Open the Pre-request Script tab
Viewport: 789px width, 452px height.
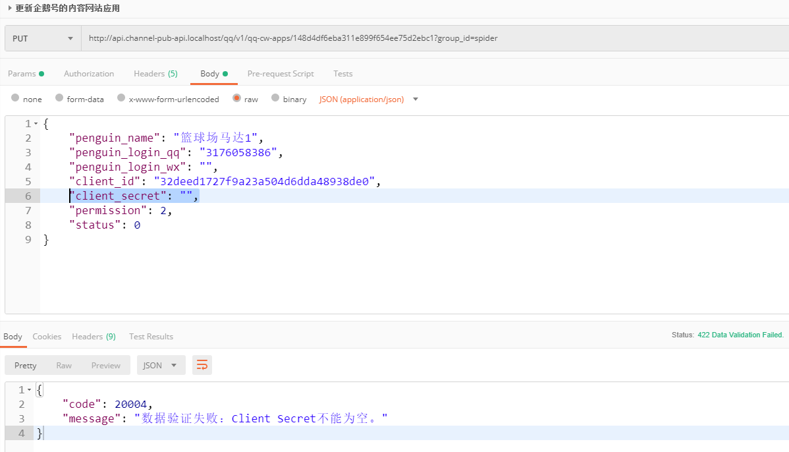coord(281,74)
